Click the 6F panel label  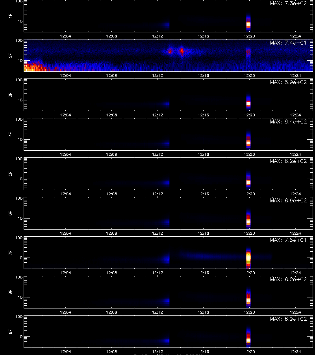[x=10, y=213]
